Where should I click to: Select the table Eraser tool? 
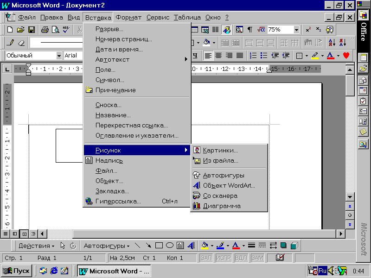point(21,43)
